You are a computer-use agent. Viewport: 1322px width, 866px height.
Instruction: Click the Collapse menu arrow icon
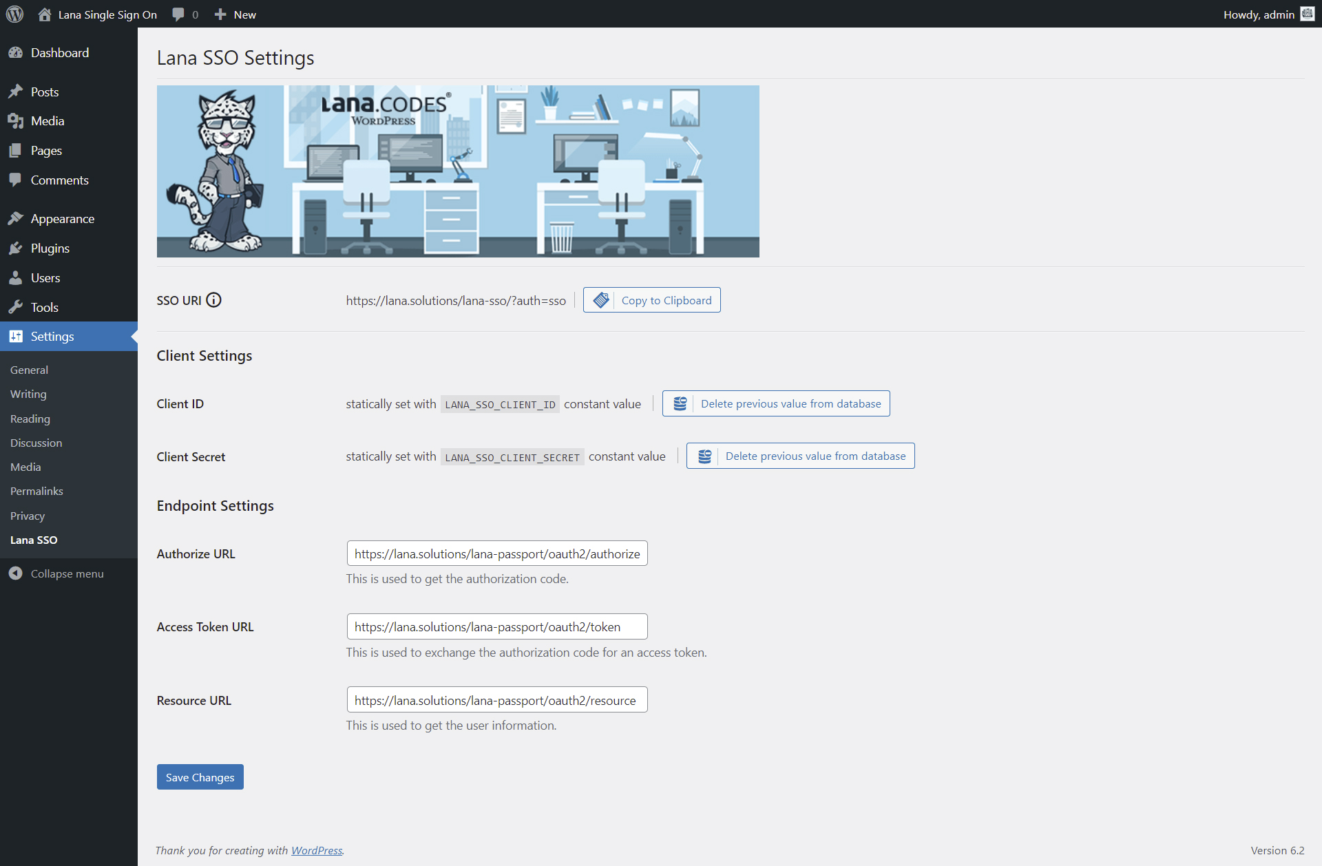pyautogui.click(x=15, y=573)
